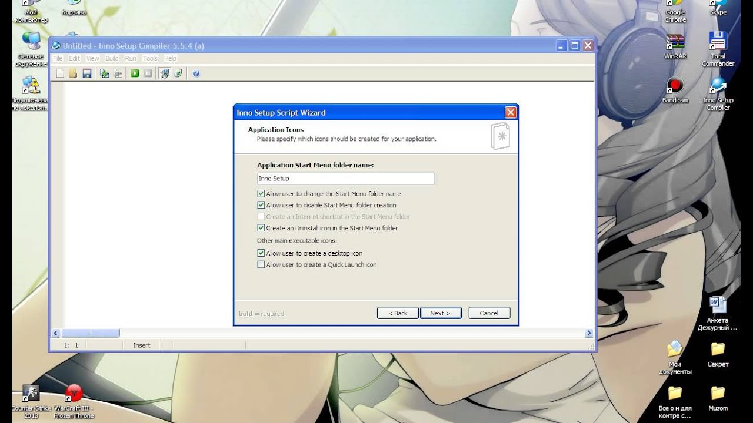Select the Подключение по локальной network icon
This screenshot has height=423, width=753.
pos(31,94)
